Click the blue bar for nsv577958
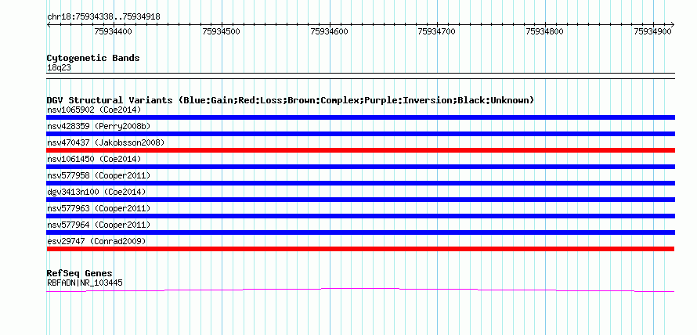 360,183
